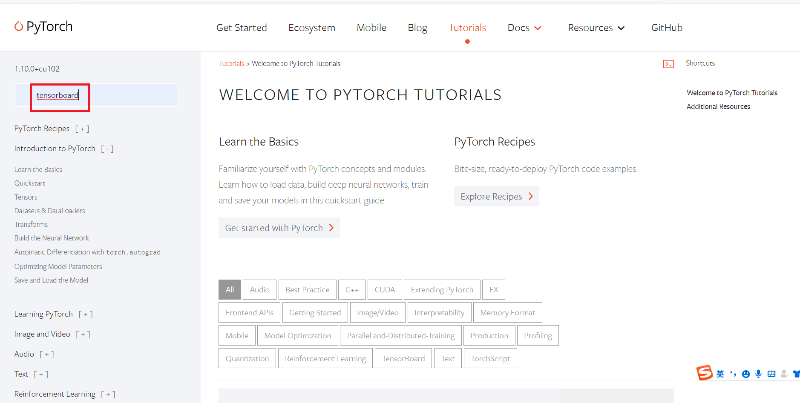Open the Resources dropdown chevron

tap(621, 28)
